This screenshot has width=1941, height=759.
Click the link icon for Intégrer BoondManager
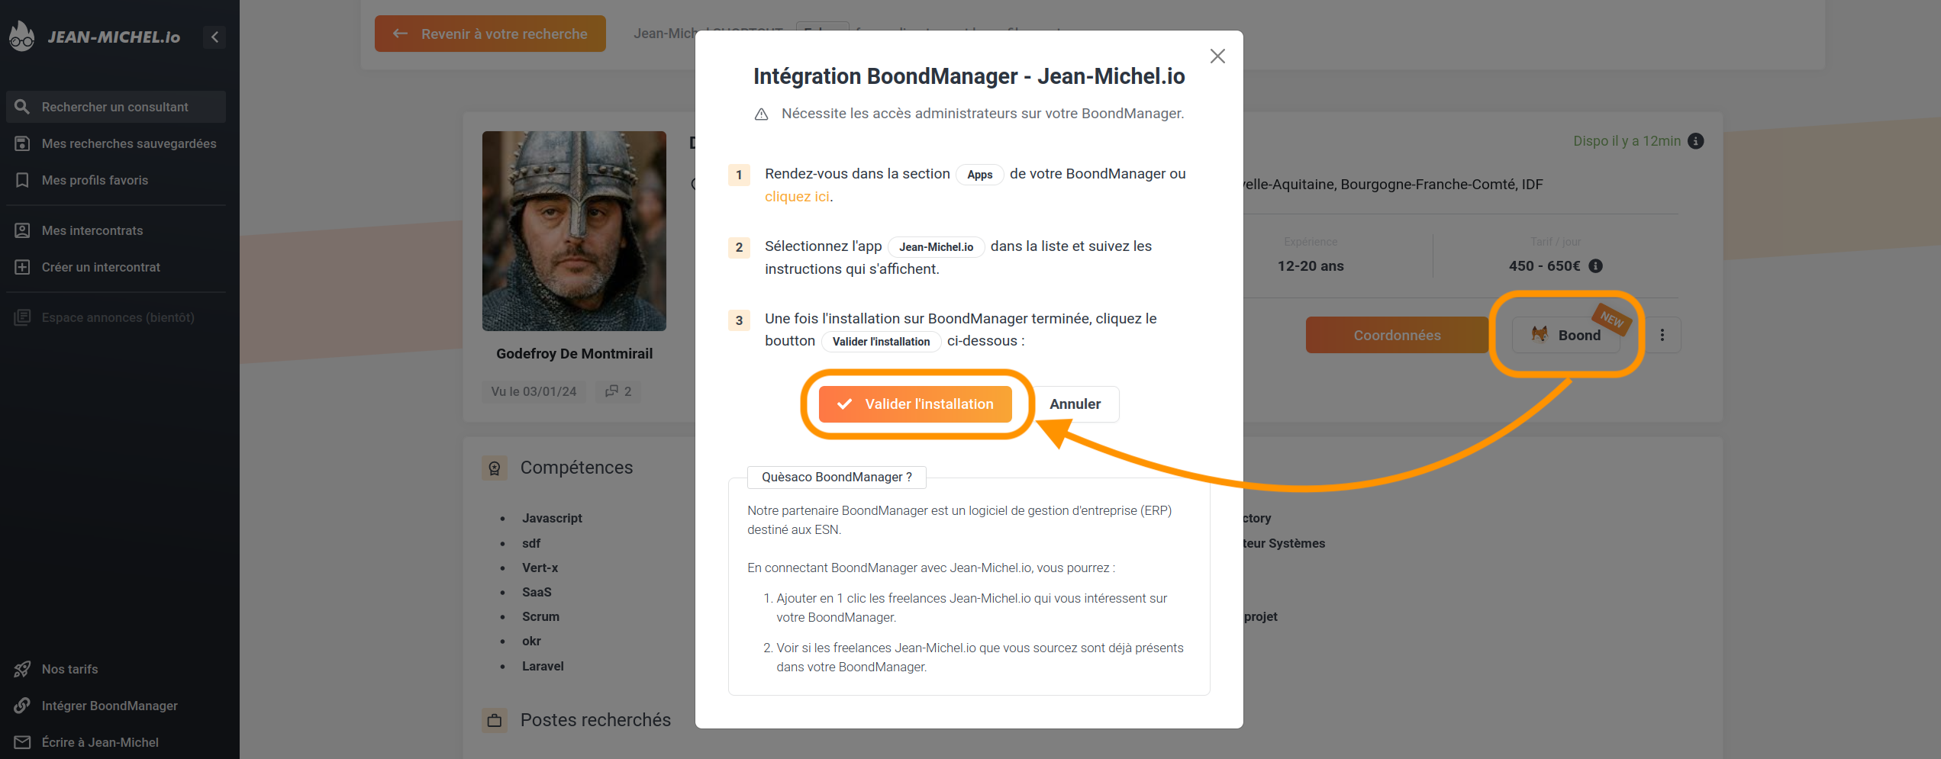point(22,706)
